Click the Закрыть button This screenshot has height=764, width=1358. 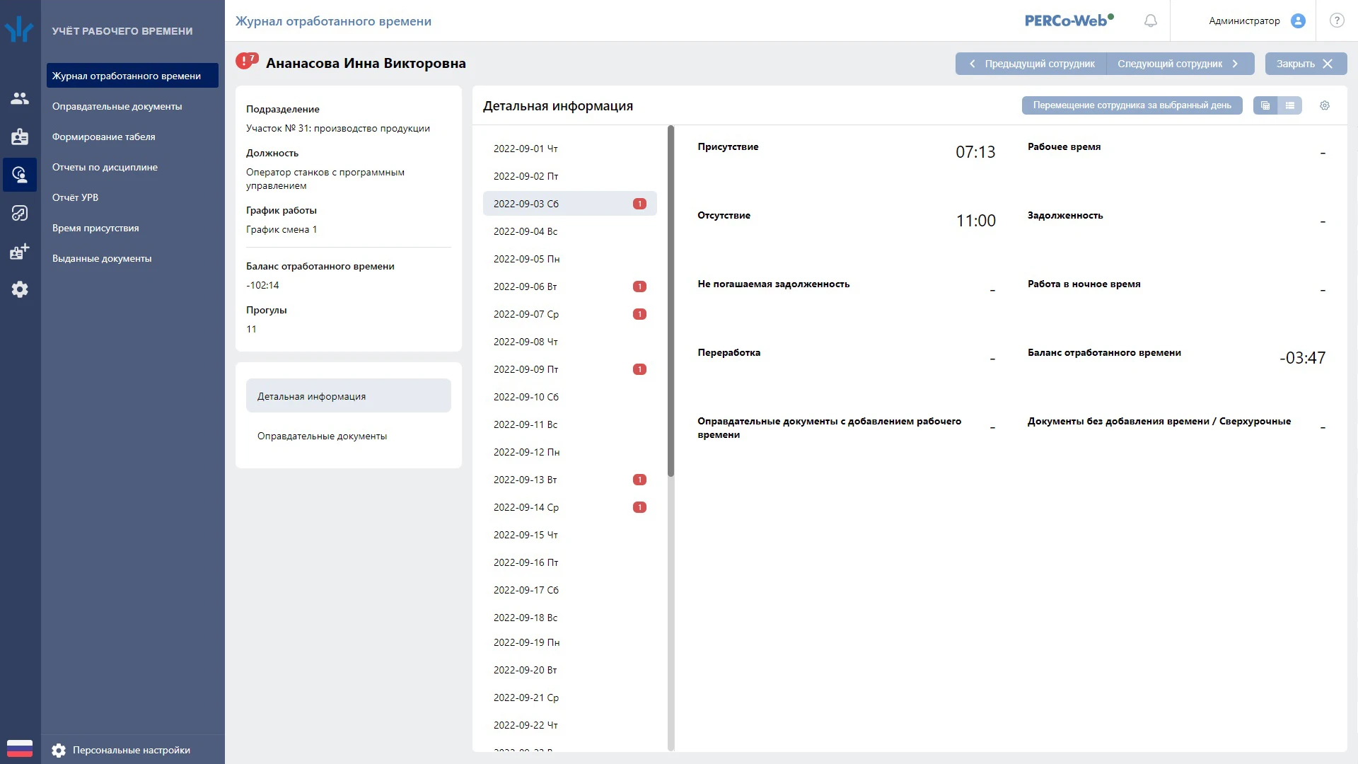click(1306, 64)
